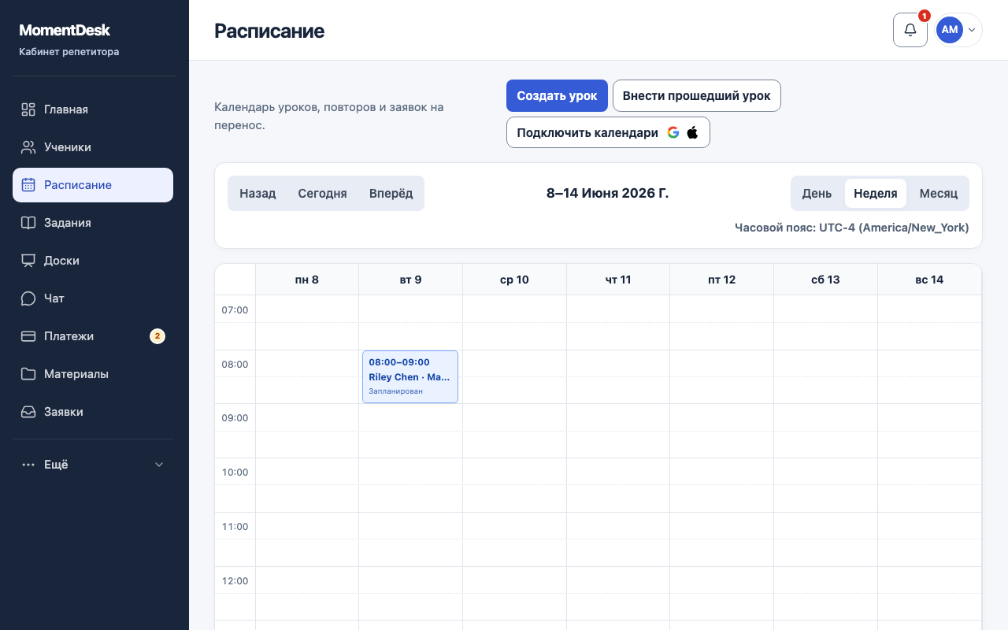Click the payments badge showing 2

point(157,336)
